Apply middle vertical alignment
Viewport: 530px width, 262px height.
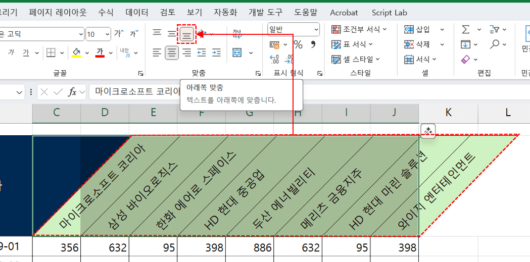172,33
